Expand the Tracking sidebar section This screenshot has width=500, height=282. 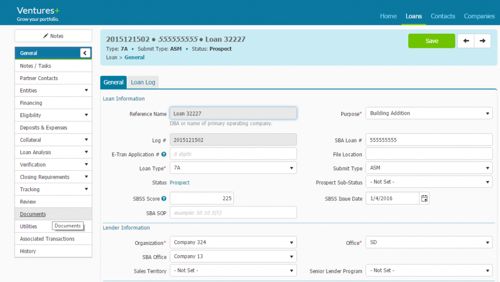[x=86, y=189]
